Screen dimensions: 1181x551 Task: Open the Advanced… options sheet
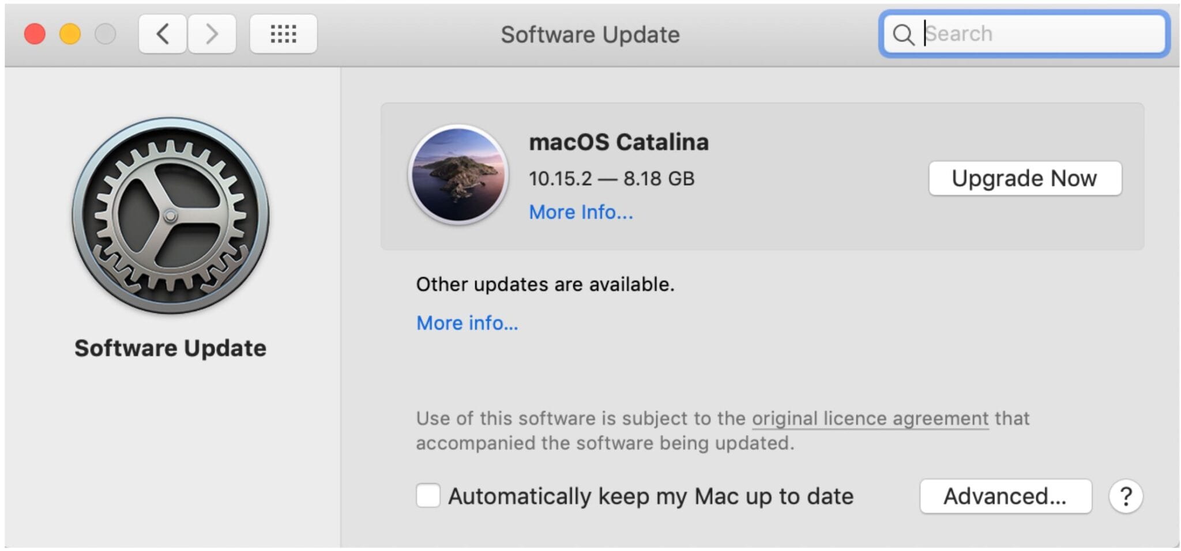1005,496
